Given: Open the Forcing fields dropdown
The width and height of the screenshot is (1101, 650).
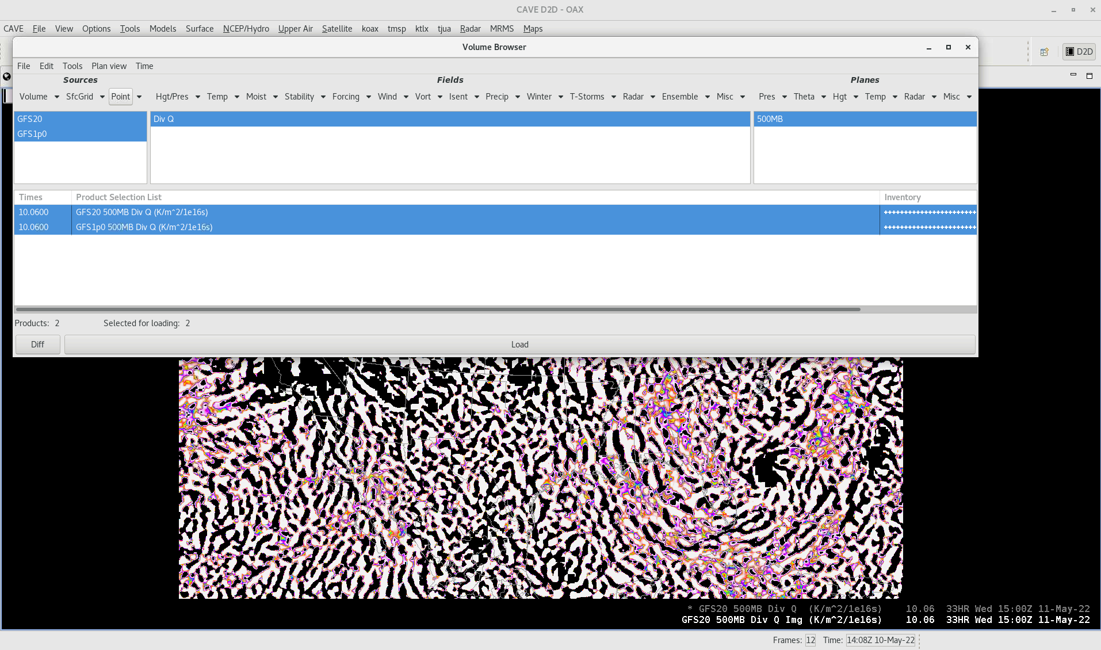Looking at the screenshot, I should (351, 97).
